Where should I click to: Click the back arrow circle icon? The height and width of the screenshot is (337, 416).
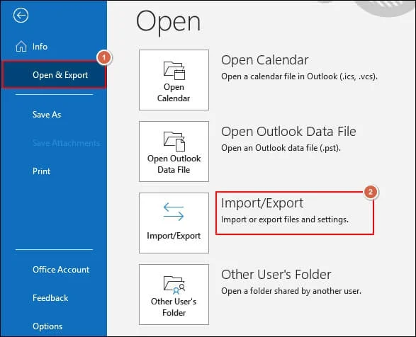coord(21,16)
